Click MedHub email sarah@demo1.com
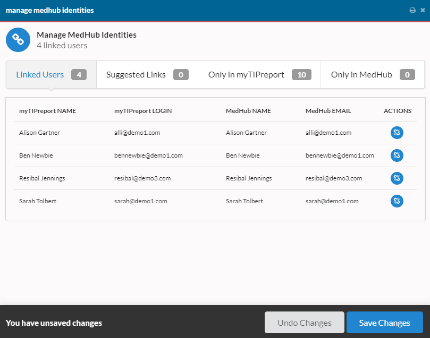The height and width of the screenshot is (338, 430). pos(332,201)
